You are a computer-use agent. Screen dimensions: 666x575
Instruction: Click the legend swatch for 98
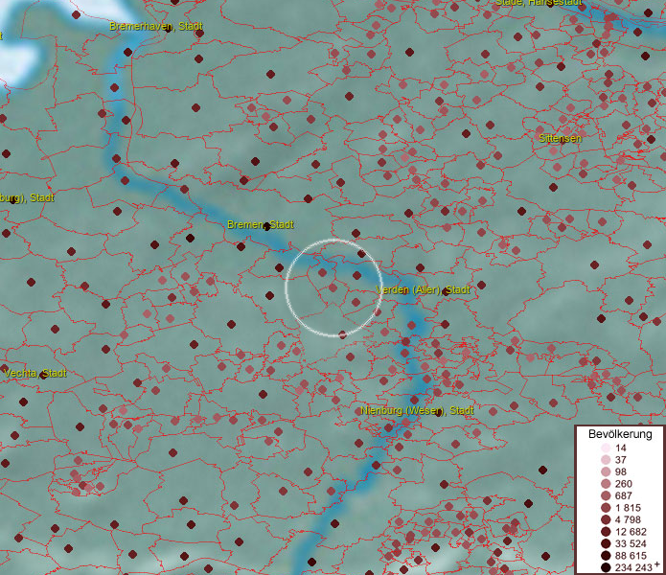606,471
